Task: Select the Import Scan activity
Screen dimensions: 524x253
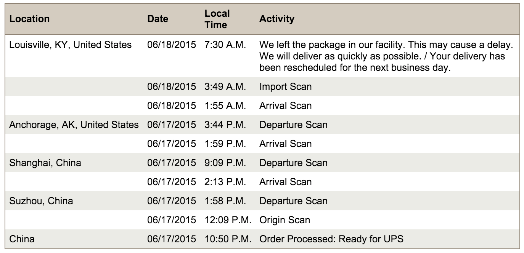Action: tap(285, 86)
